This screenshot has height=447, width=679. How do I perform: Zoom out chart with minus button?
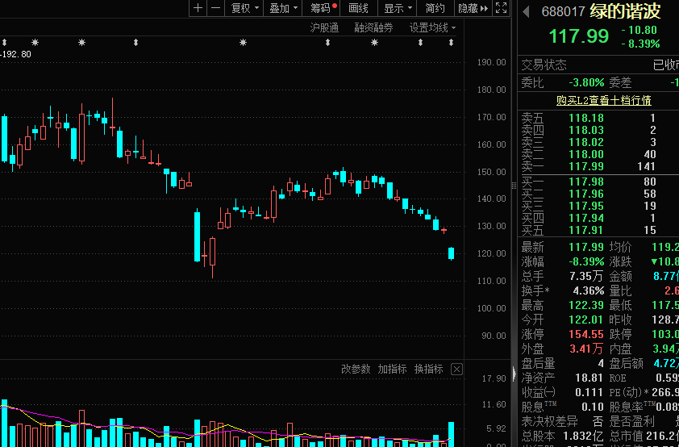(x=215, y=8)
